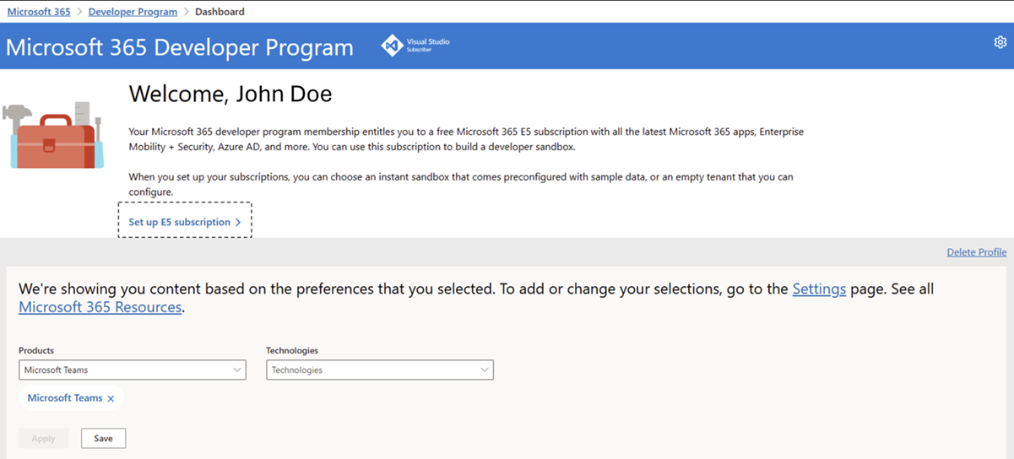Click the Dashboard breadcrumb item

pos(220,12)
